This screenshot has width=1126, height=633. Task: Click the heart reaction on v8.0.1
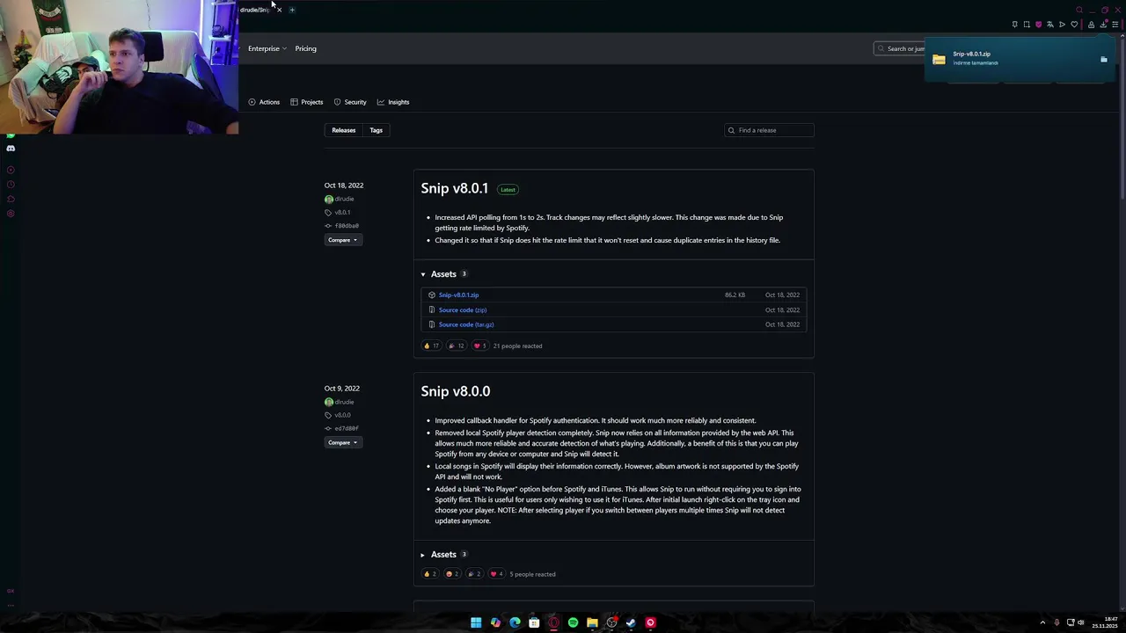click(x=479, y=346)
